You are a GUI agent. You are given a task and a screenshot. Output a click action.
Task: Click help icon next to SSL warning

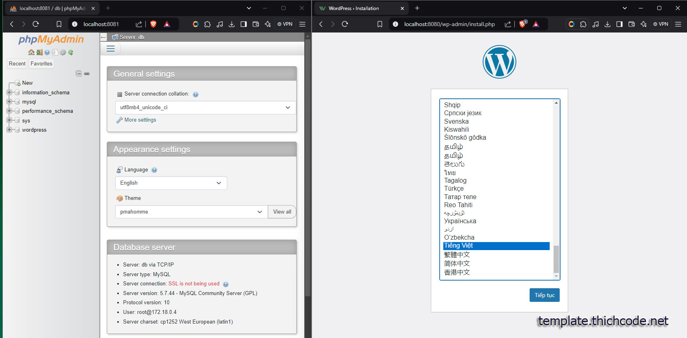pyautogui.click(x=226, y=284)
